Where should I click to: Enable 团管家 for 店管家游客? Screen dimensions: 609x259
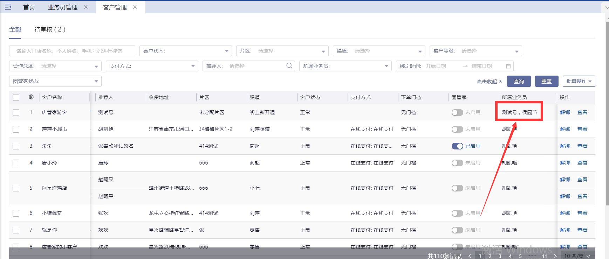tap(457, 112)
